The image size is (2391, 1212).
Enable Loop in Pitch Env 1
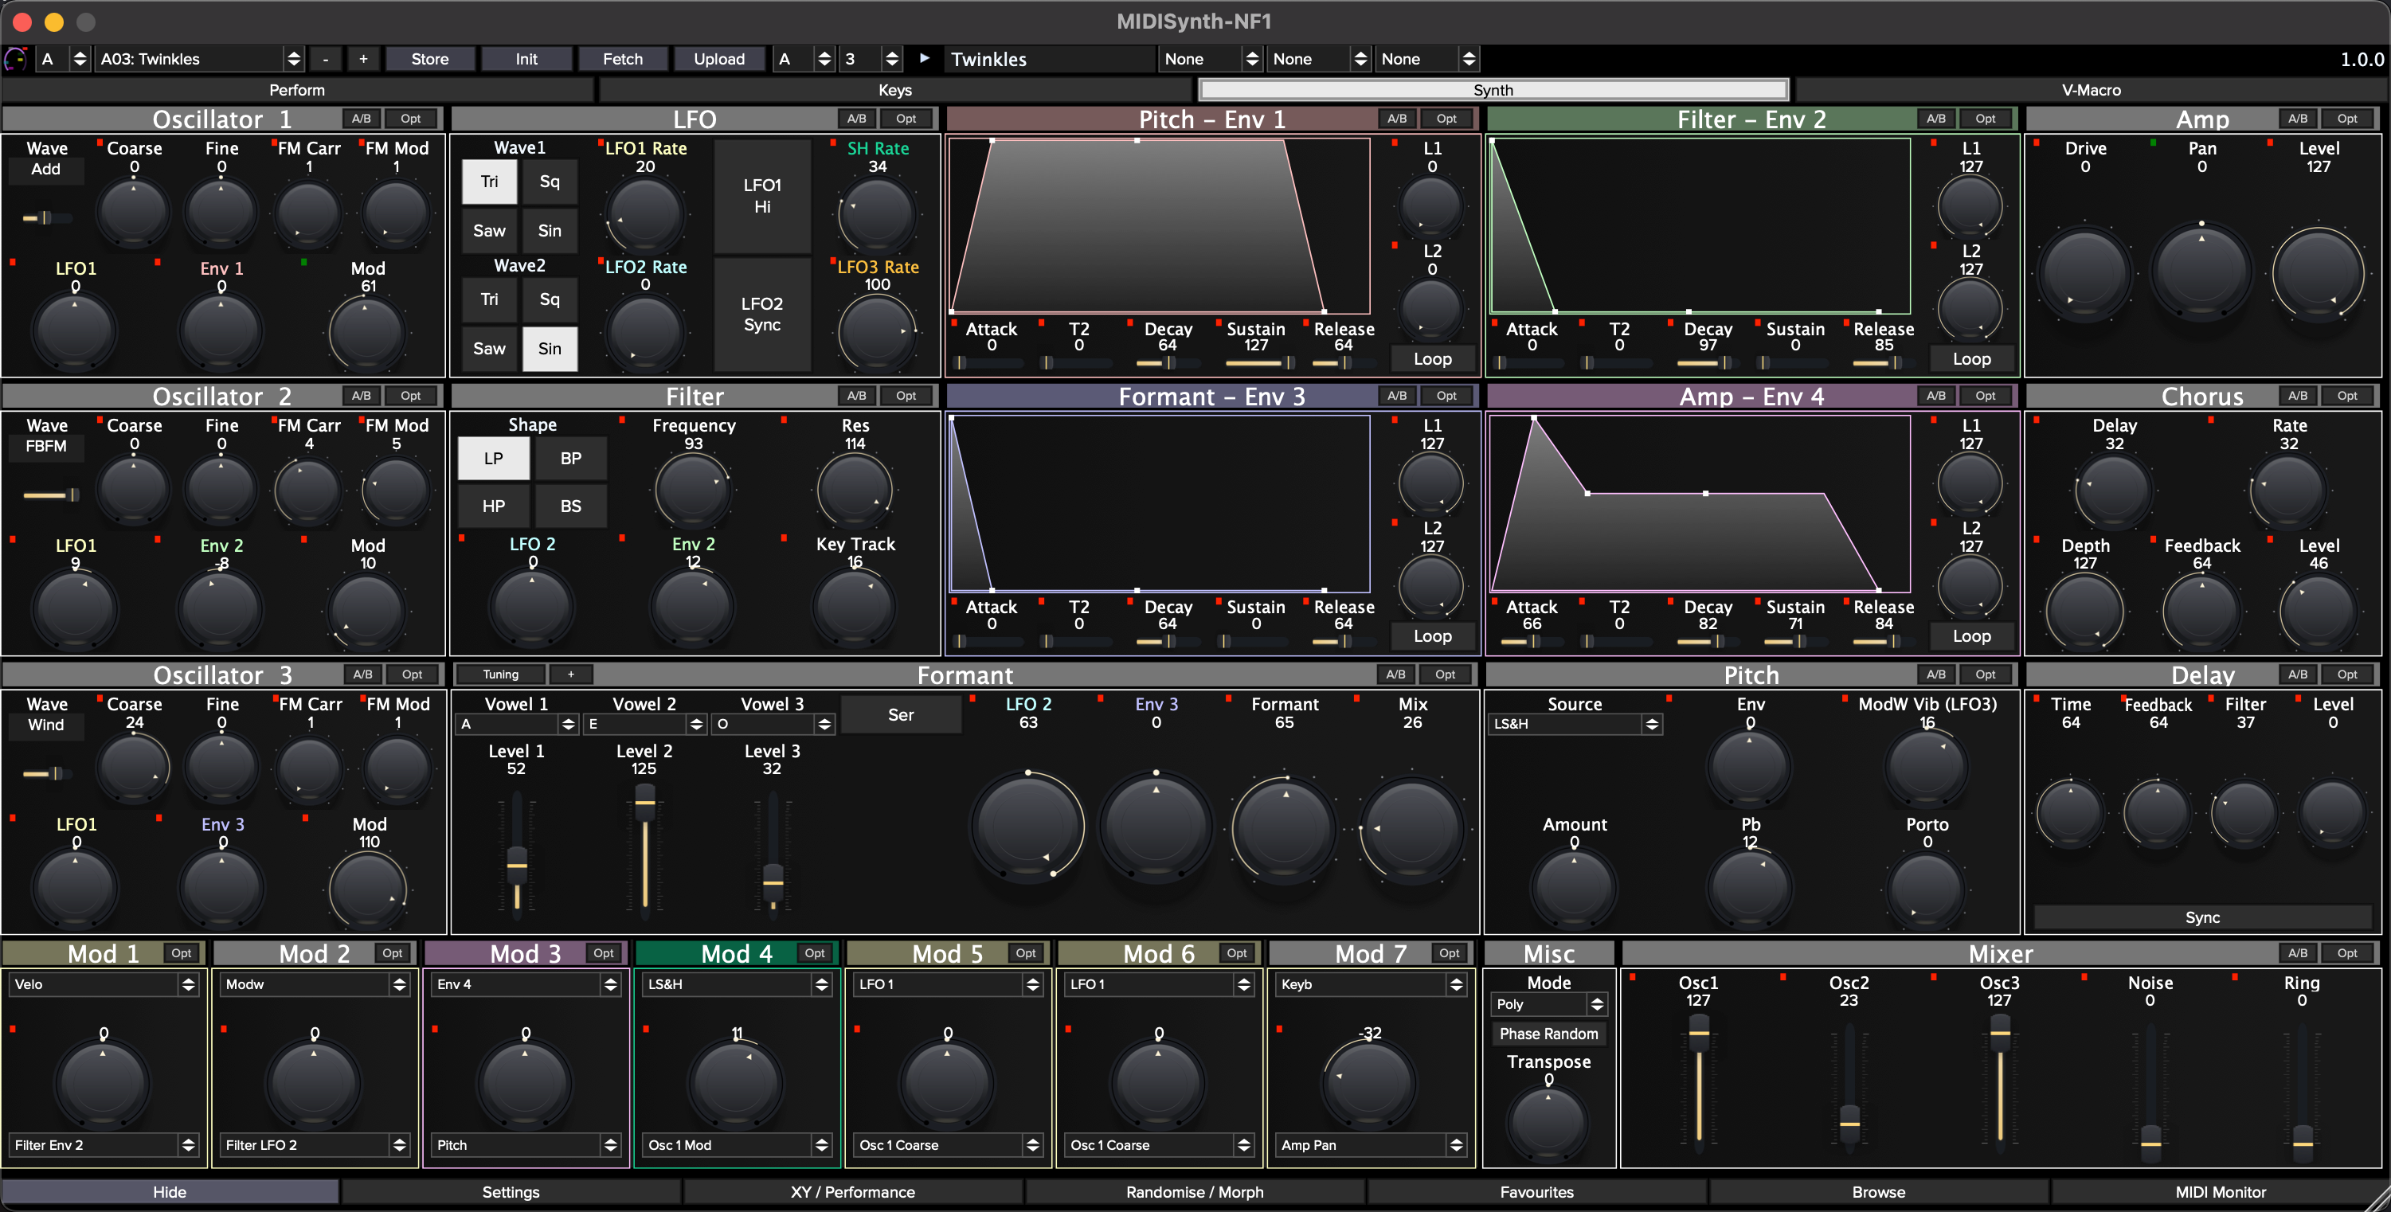(1431, 359)
